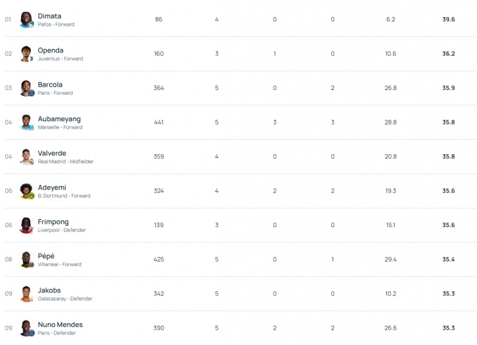477x345 pixels.
Task: Click Dimata's top speed value 39.6
Action: 449,19
